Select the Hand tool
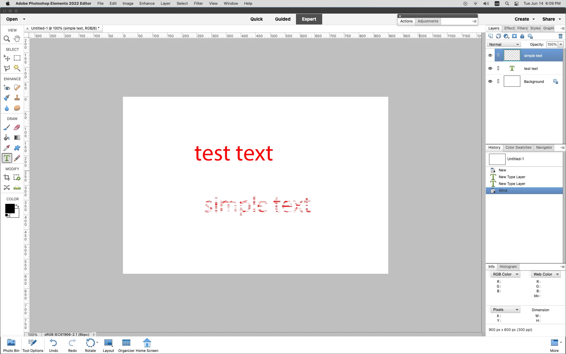The height and width of the screenshot is (354, 566). [17, 39]
